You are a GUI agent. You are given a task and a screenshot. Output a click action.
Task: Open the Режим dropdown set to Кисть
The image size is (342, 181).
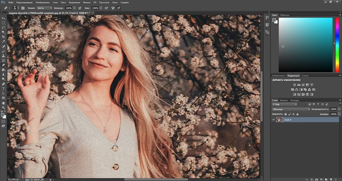tap(44, 7)
